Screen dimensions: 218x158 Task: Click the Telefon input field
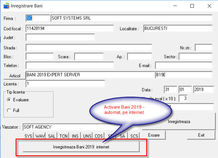pos(70,65)
